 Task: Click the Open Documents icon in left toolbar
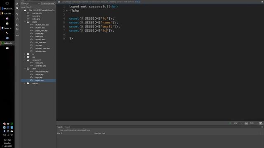point(17,4)
